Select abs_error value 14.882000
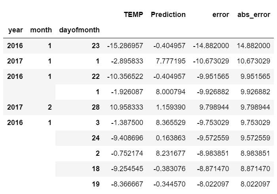Viewport: 277px width, 194px height. (254, 46)
